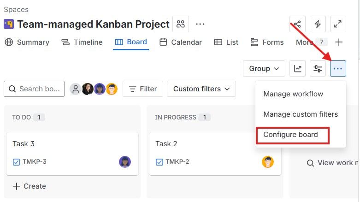Open the view settings sliders icon

[318, 69]
